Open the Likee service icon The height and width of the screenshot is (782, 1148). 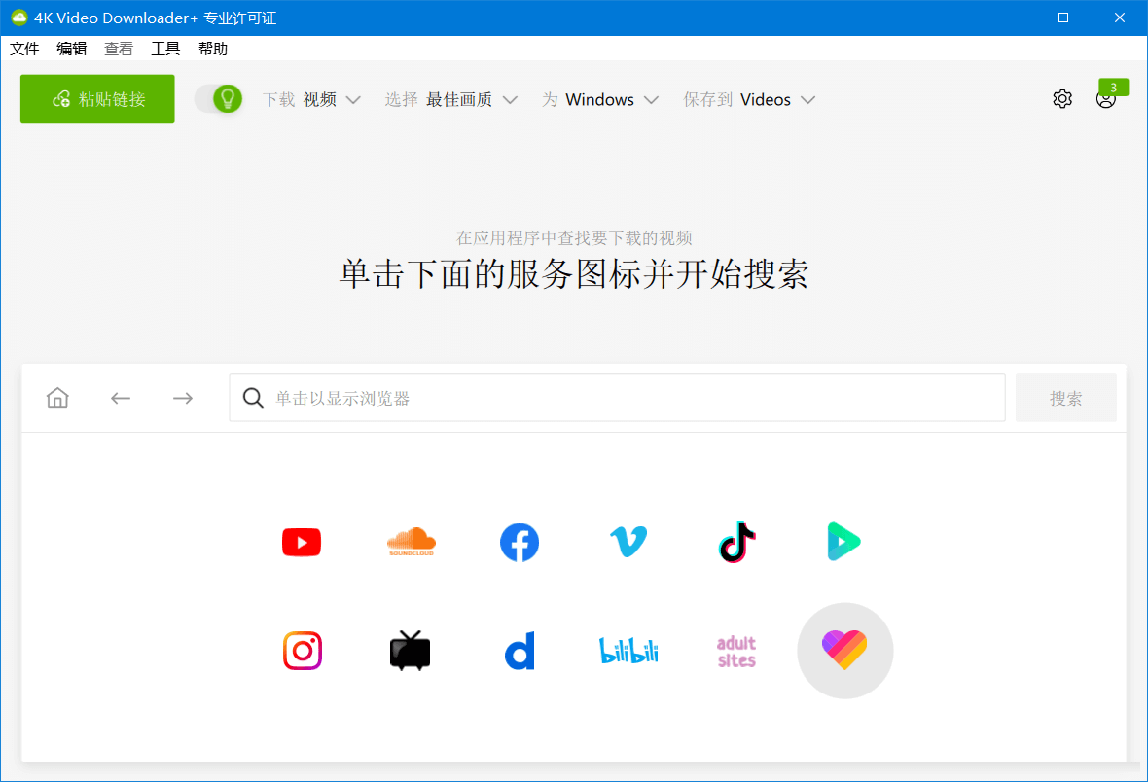pyautogui.click(x=844, y=651)
